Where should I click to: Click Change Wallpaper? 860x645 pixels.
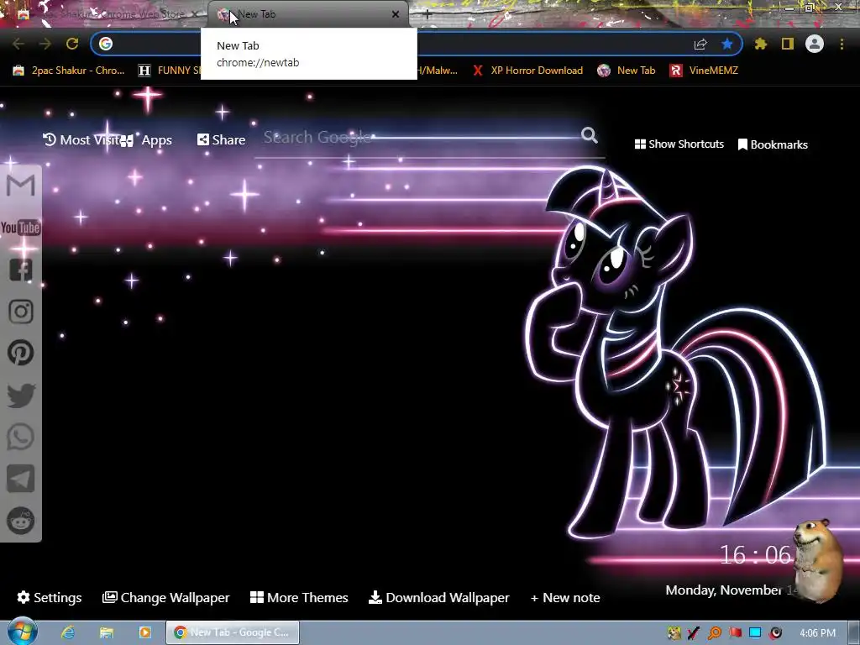coord(165,597)
